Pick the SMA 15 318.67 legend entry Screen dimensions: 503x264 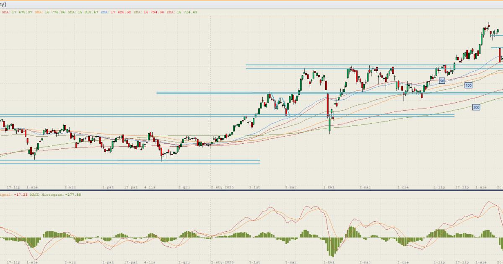coord(83,12)
